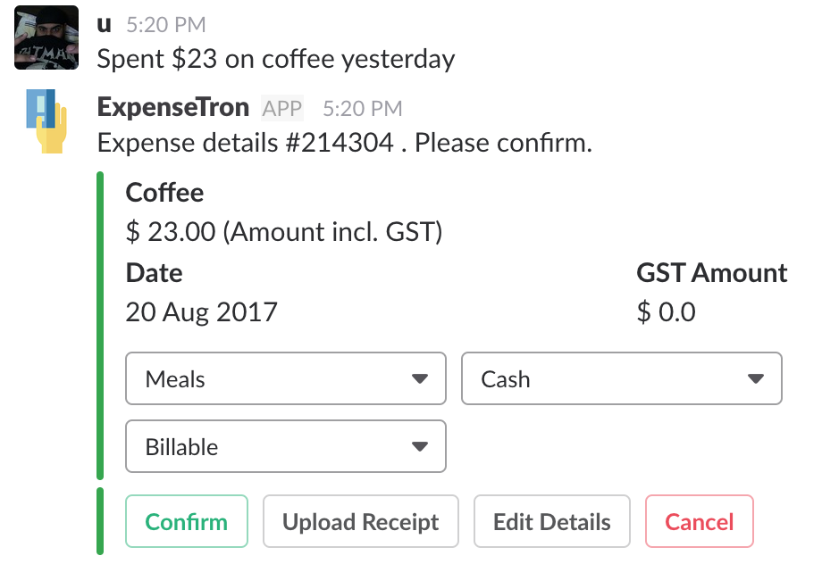Click the username u above the coffee message
The width and height of the screenshot is (822, 564).
point(104,26)
